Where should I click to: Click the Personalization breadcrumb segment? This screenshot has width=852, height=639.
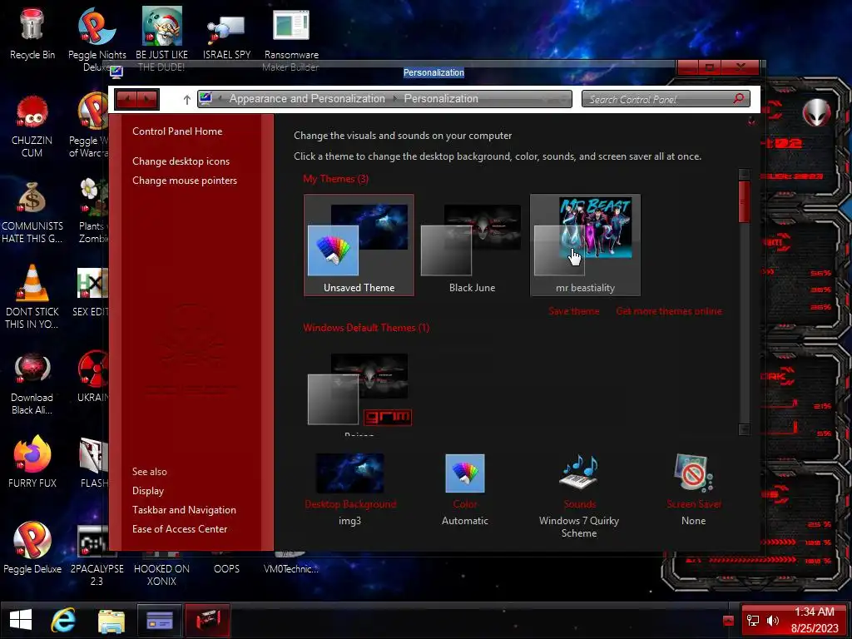[441, 99]
